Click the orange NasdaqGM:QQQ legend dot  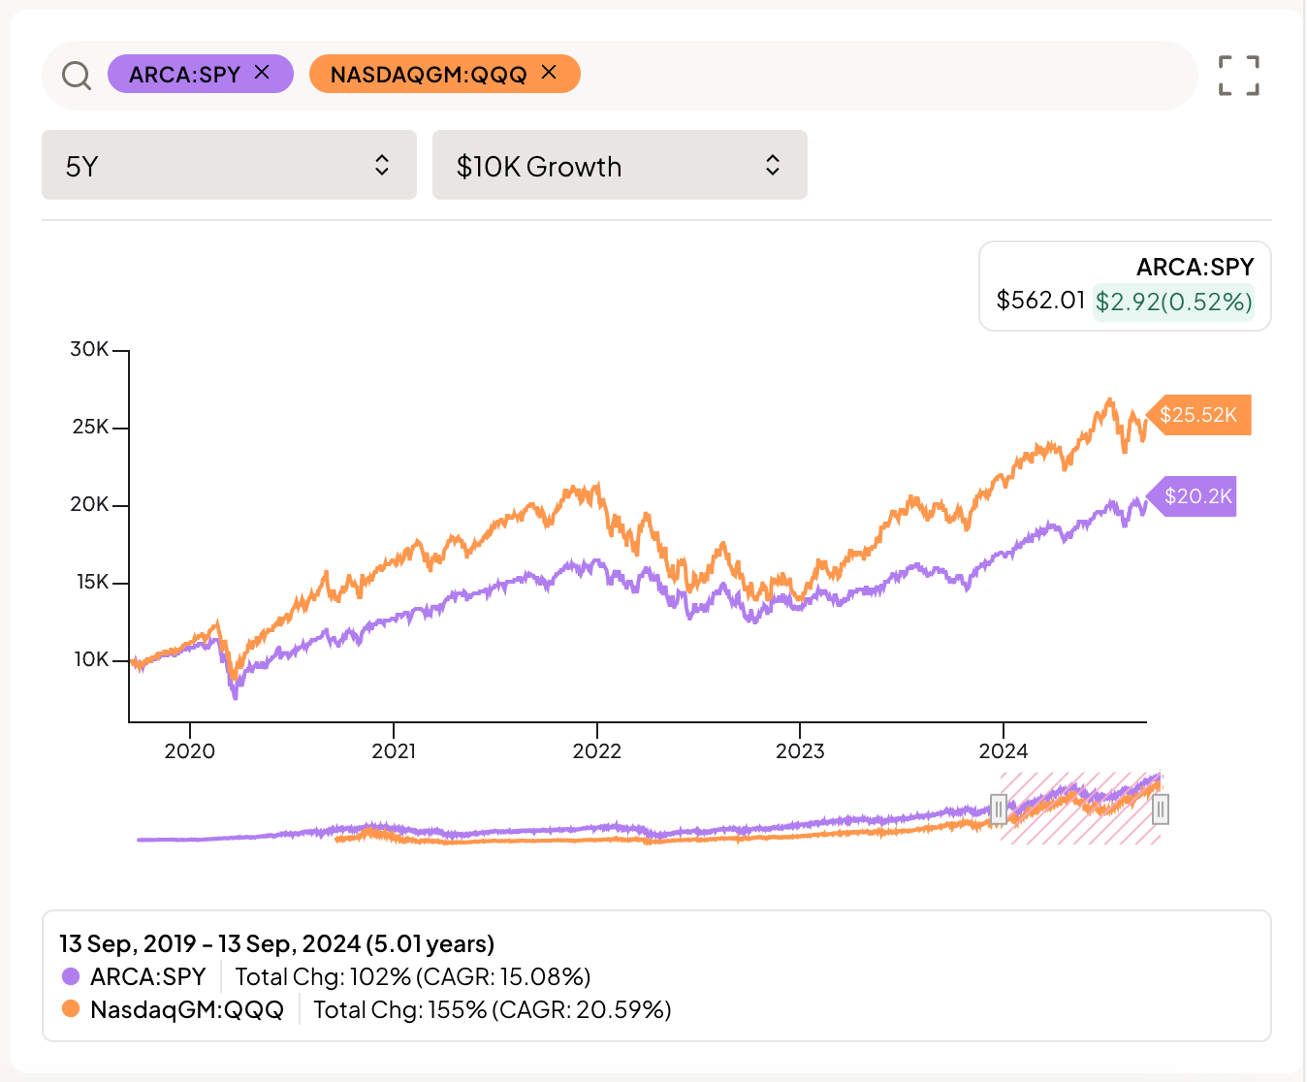coord(70,1009)
